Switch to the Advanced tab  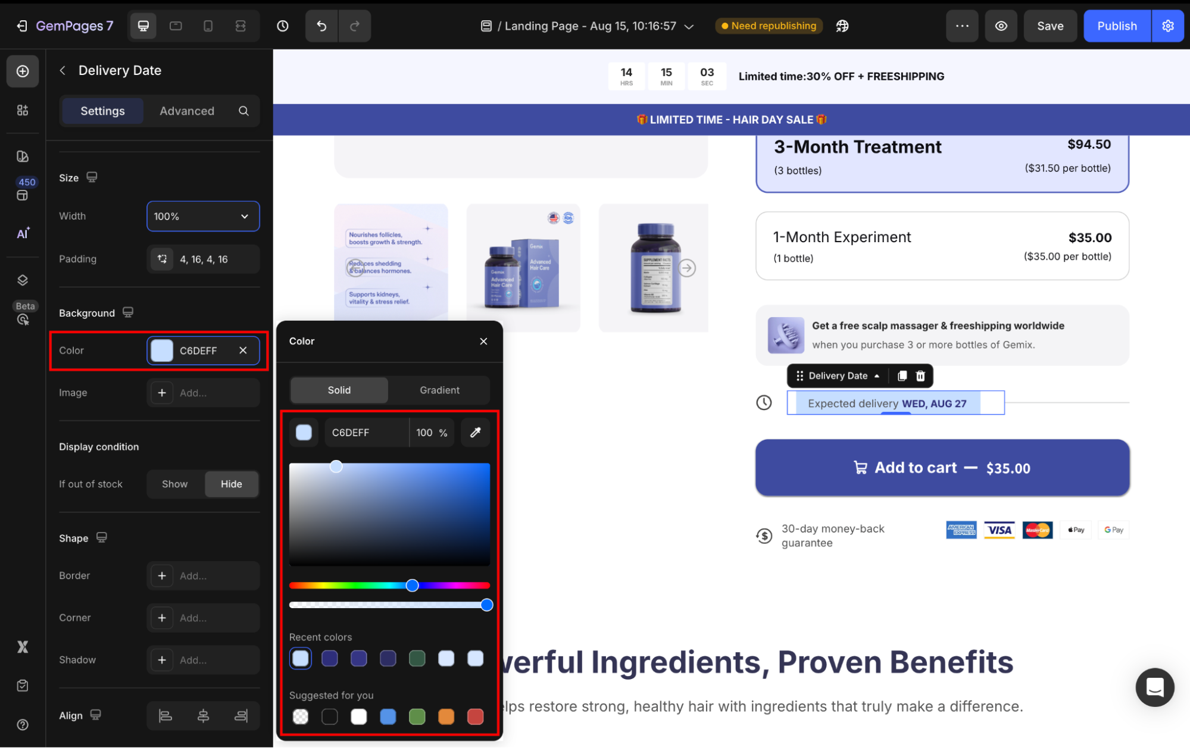point(186,111)
